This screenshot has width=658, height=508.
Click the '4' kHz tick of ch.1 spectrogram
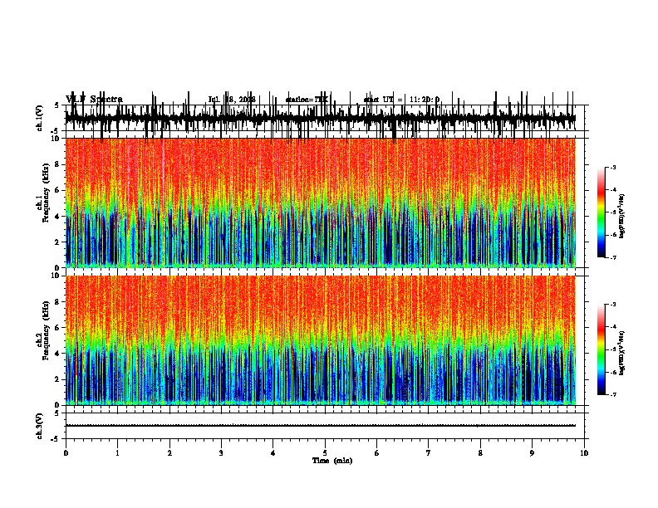click(x=57, y=217)
